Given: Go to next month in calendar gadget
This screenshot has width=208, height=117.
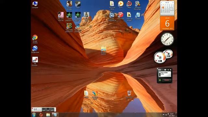Looking at the screenshot, I should 173,3.
